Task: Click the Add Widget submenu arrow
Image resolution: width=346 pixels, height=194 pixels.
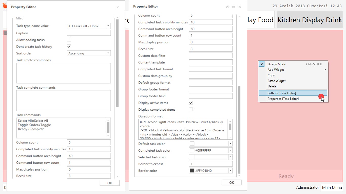Action: 325,70
